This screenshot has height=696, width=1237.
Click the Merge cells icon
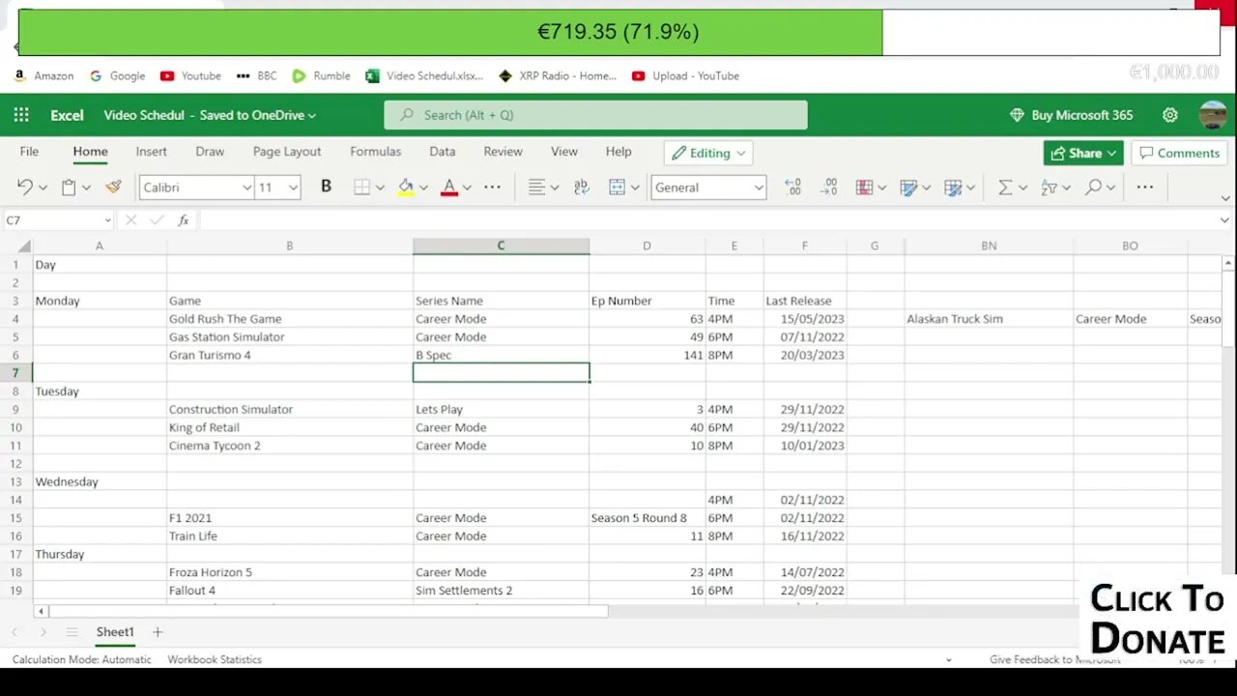(x=617, y=188)
